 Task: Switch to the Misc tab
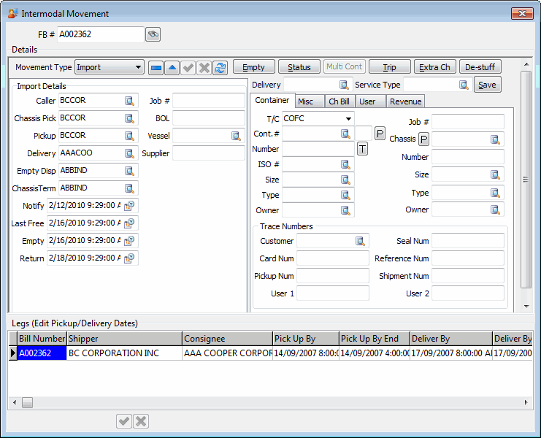(305, 101)
